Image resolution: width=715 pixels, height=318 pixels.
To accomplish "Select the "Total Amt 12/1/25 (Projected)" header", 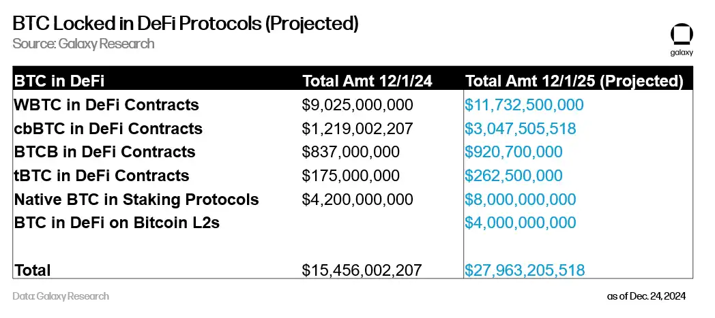I will (574, 82).
